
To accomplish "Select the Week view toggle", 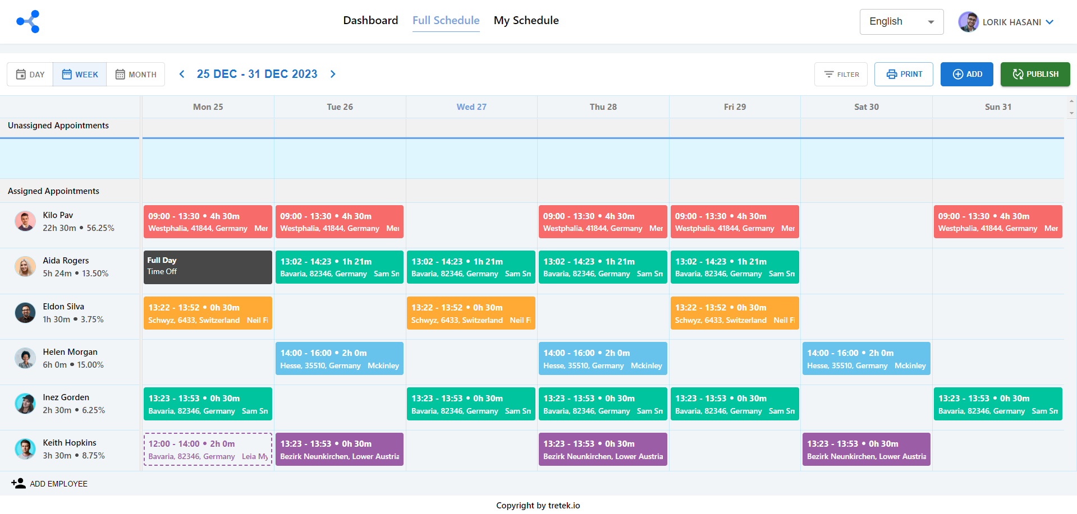I will (80, 74).
